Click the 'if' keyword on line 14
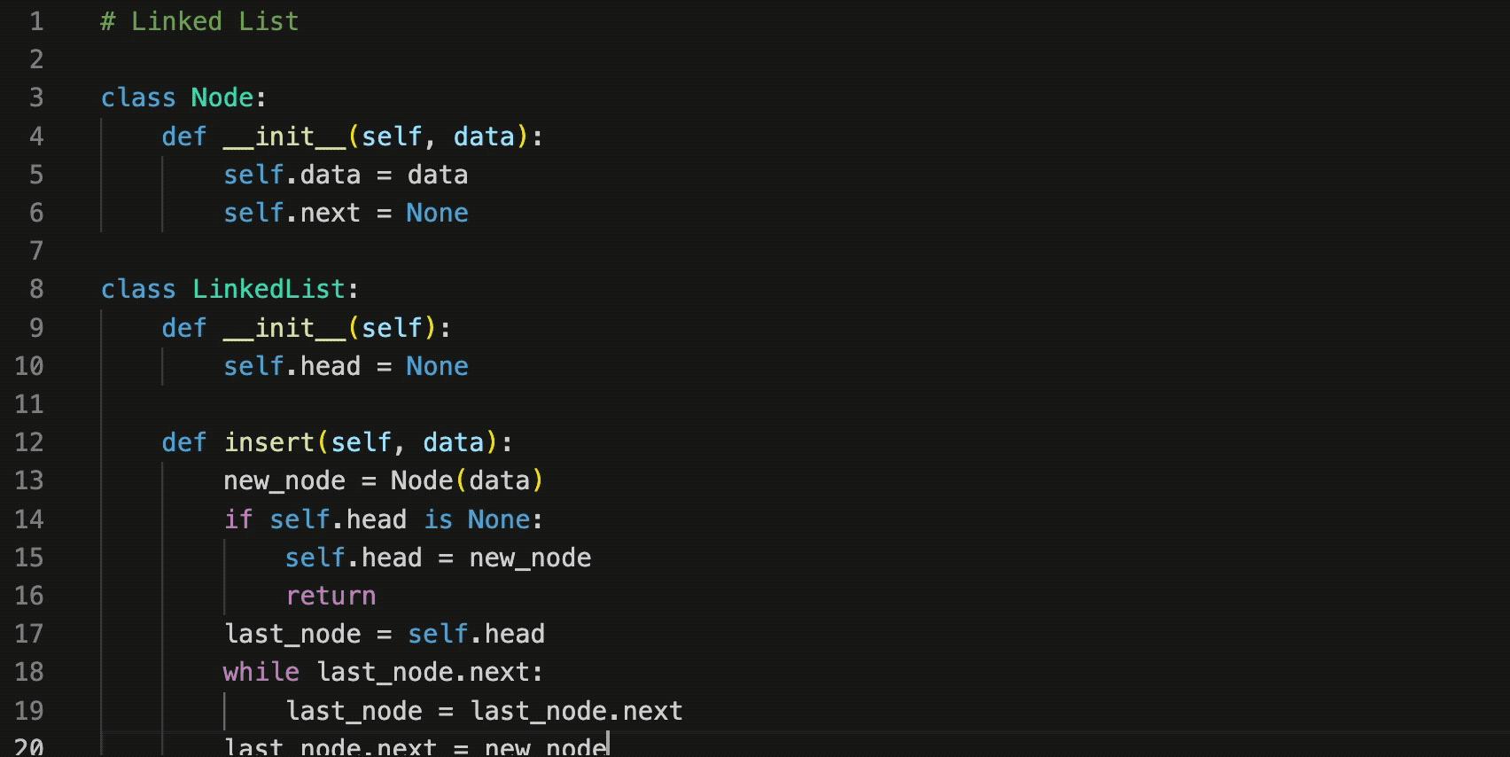Image resolution: width=1510 pixels, height=757 pixels. [x=237, y=519]
